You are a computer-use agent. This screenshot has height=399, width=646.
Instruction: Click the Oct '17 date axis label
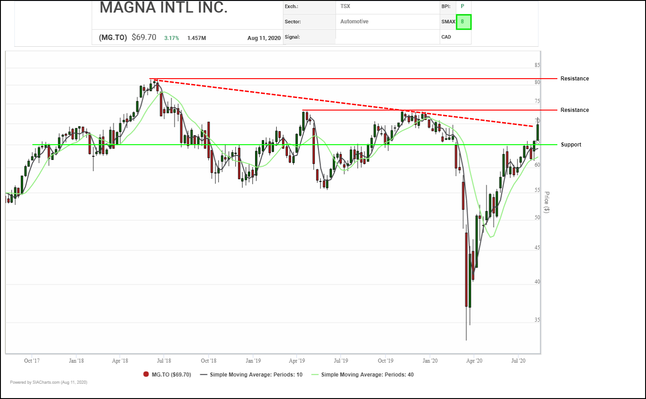[32, 361]
